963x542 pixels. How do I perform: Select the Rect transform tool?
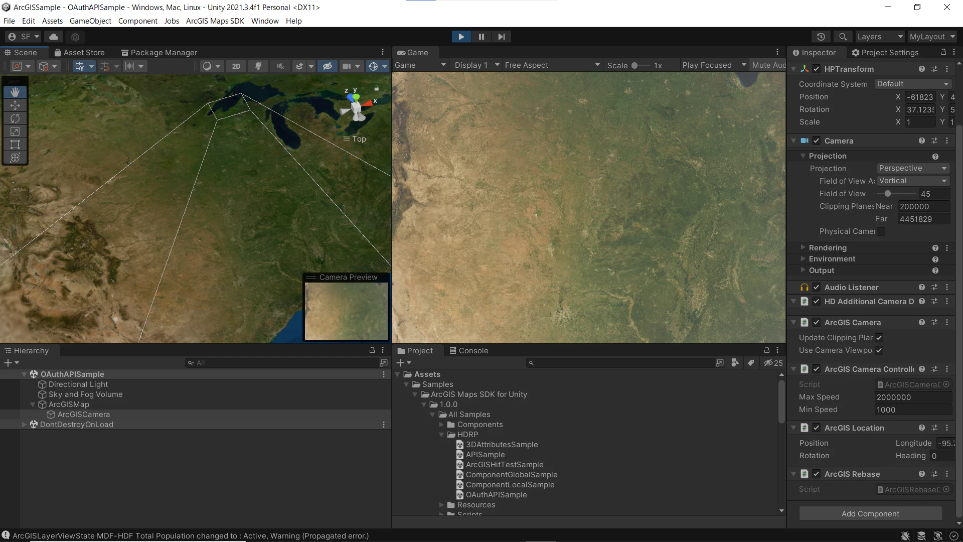[15, 145]
